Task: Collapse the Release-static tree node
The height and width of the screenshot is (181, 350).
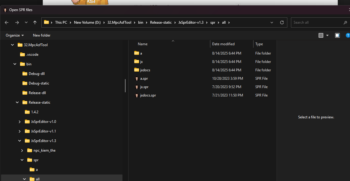Action: pos(17,102)
